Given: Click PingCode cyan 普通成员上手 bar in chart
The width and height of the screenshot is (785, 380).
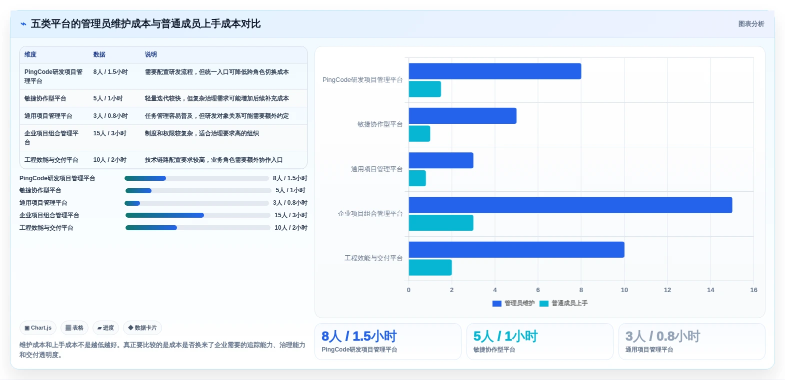Looking at the screenshot, I should (x=425, y=89).
